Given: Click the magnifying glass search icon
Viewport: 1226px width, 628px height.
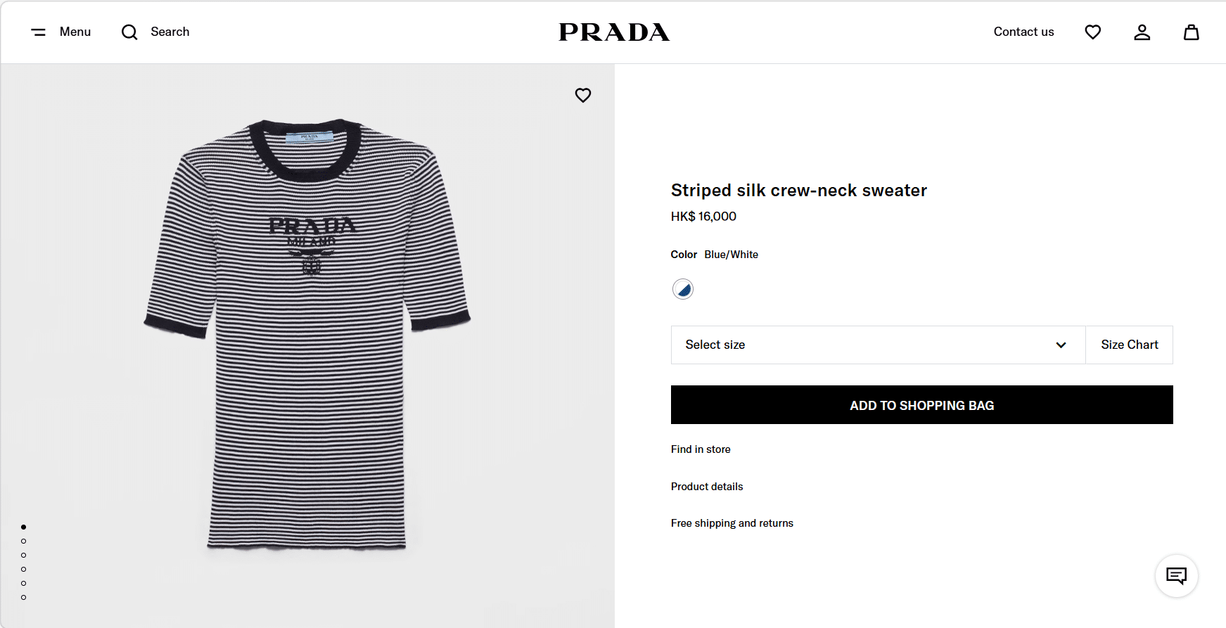Looking at the screenshot, I should (129, 32).
